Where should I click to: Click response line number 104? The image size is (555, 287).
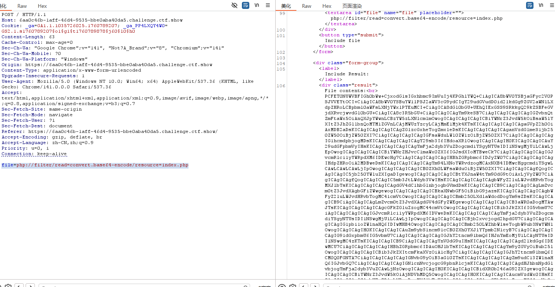(281, 63)
